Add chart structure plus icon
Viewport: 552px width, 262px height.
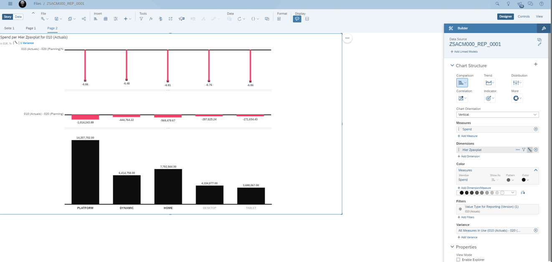point(536,65)
